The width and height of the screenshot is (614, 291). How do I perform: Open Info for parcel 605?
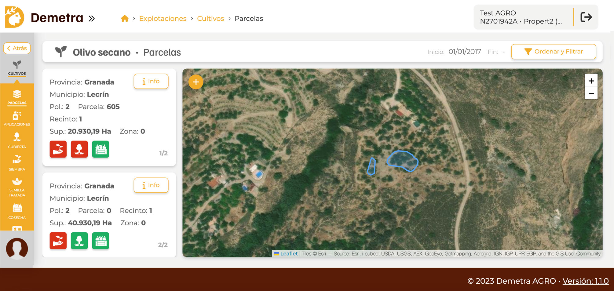tap(151, 81)
